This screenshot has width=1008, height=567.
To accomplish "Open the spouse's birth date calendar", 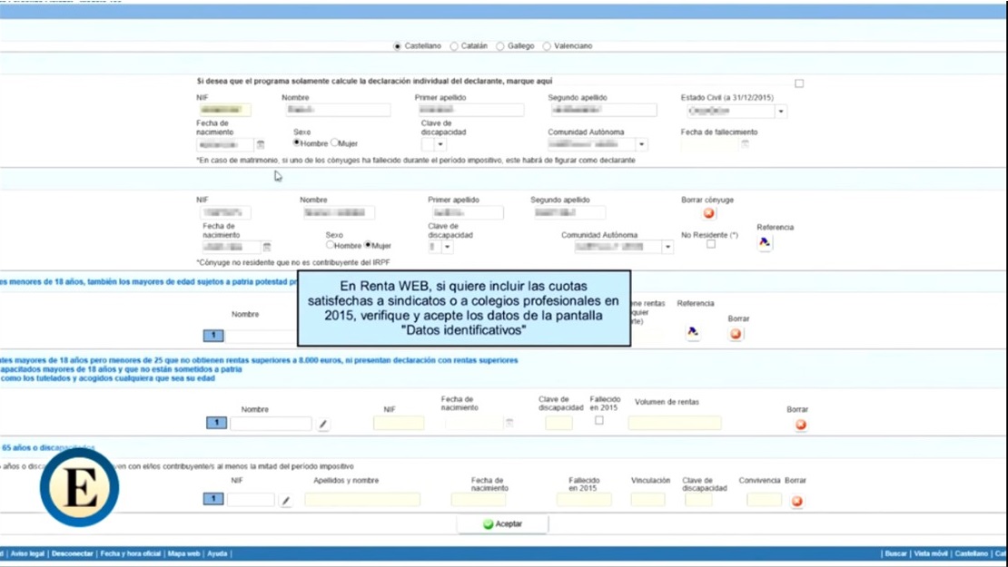I will pyautogui.click(x=267, y=247).
